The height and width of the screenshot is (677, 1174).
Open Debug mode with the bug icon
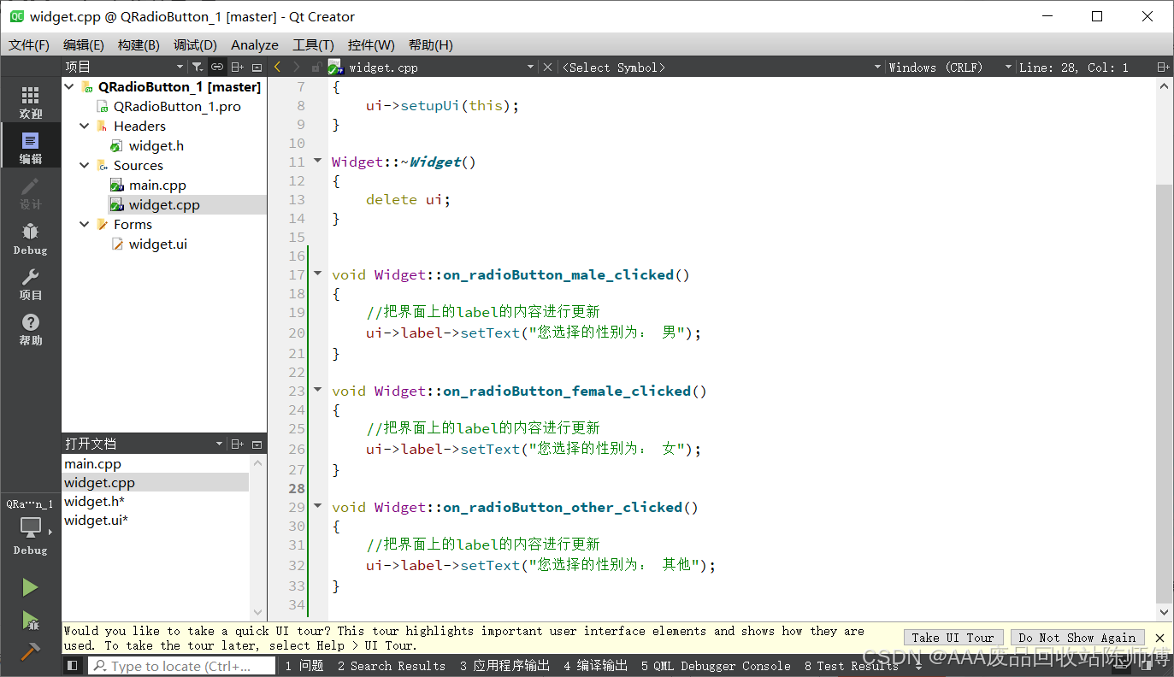30,238
